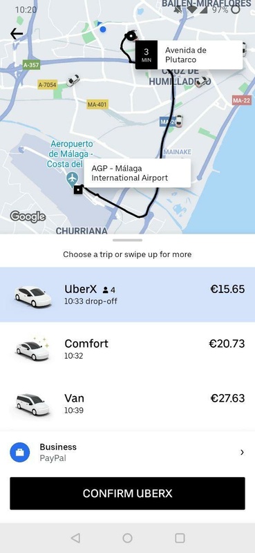Image resolution: width=255 pixels, height=553 pixels.
Task: Open the Business PayPal payment row
Action: 127,452
